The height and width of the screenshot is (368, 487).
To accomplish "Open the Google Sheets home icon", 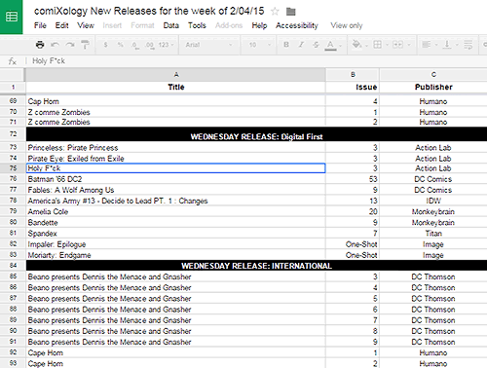I will [12, 17].
